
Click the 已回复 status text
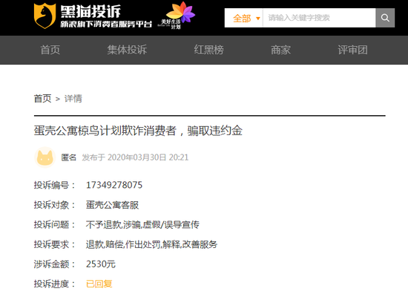(99, 284)
